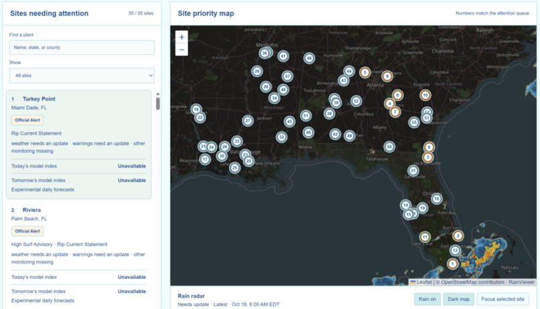Toggle the Rain on radar overlay
This screenshot has width=540, height=309.
(427, 299)
